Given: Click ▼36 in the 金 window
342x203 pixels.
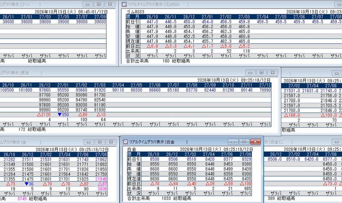Looking at the screenshot, I should 29,184.
